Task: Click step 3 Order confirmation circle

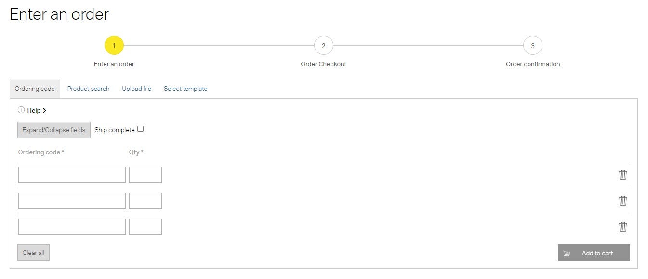Action: click(x=532, y=46)
